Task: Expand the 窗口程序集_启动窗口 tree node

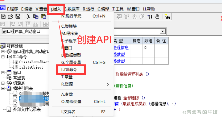Action: [x=3, y=51]
